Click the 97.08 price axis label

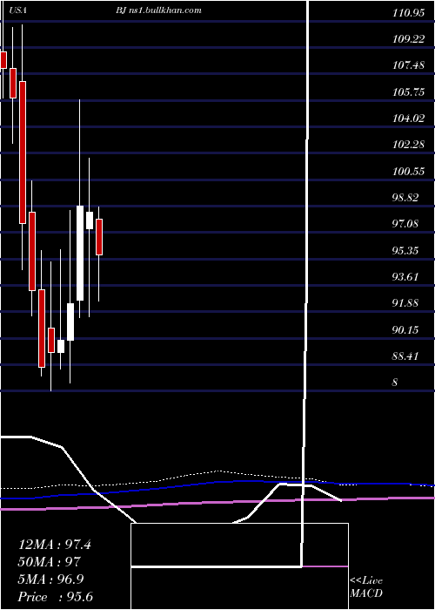(x=405, y=224)
